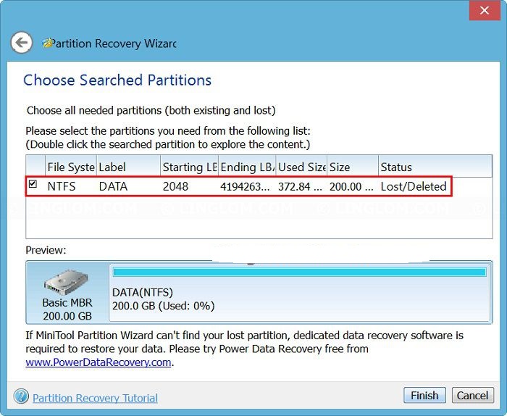
Task: Open the www.PowerDataRecovery.com link
Action: pos(99,362)
